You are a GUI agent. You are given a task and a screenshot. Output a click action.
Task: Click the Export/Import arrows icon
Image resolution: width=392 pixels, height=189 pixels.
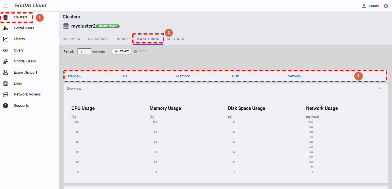pos(5,72)
